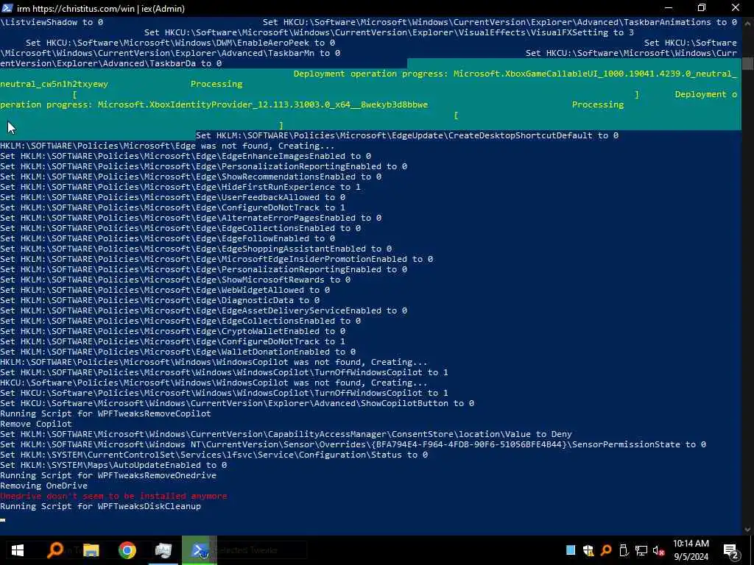Click the date 9/5/2024 in taskbar
The image size is (754, 565).
point(691,558)
